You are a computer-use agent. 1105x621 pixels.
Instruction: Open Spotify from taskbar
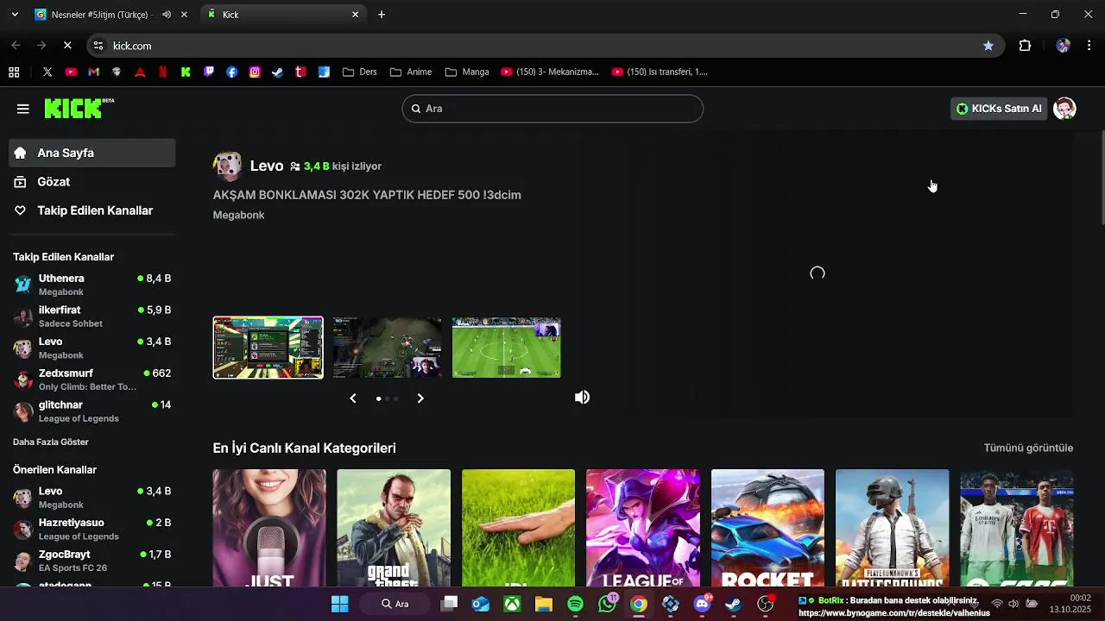pyautogui.click(x=576, y=604)
